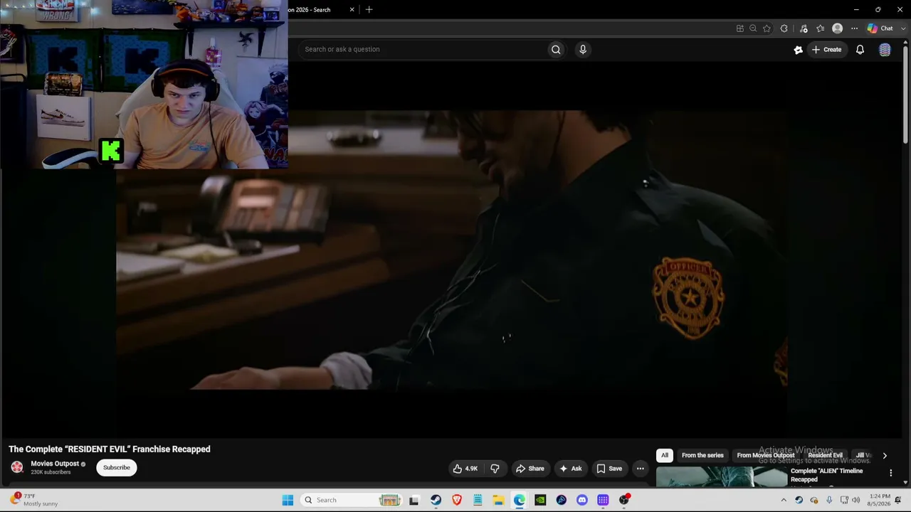
Task: Open the taskbar clock and calendar
Action: click(880, 500)
